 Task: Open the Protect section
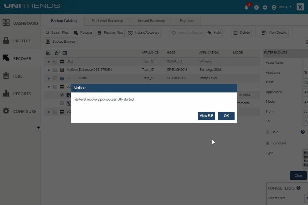point(20,41)
